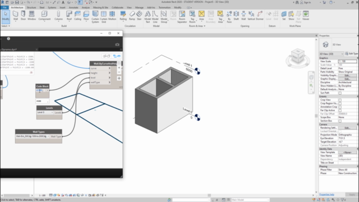The height and width of the screenshot is (202, 359).
Task: Pick the Curtain Grid tool
Action: (x=103, y=17)
